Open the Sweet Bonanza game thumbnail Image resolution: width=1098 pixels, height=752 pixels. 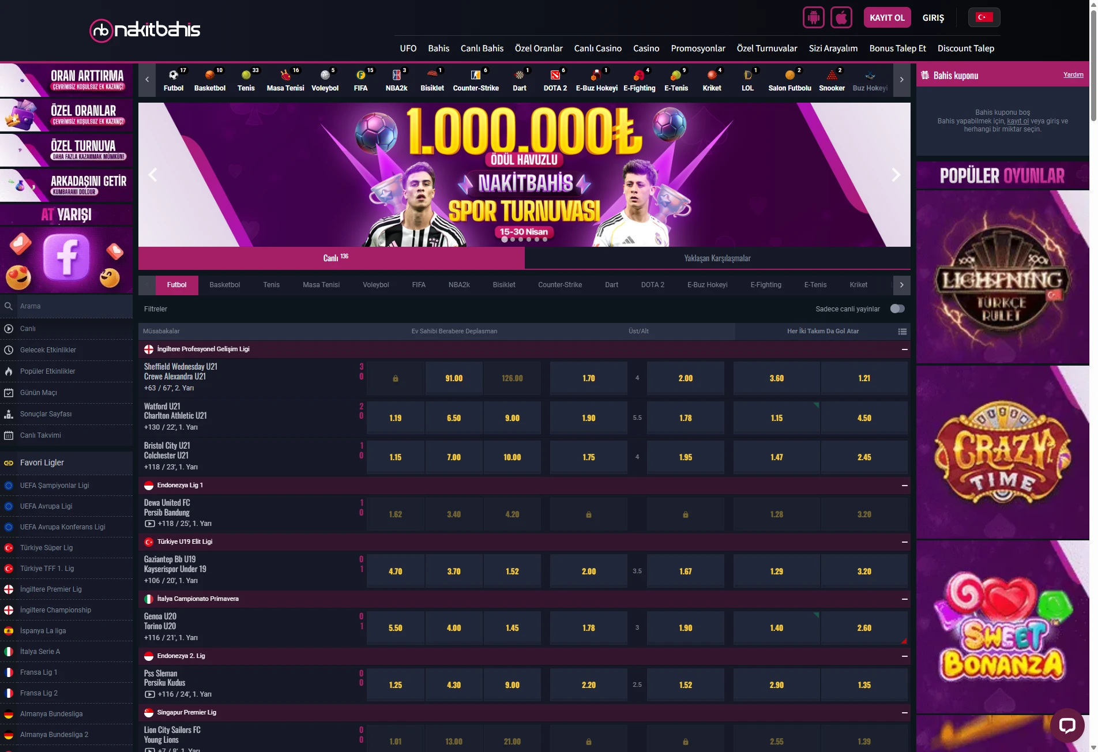click(x=1002, y=627)
